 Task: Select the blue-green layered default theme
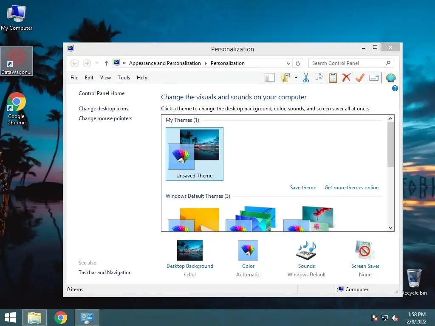pos(251,219)
